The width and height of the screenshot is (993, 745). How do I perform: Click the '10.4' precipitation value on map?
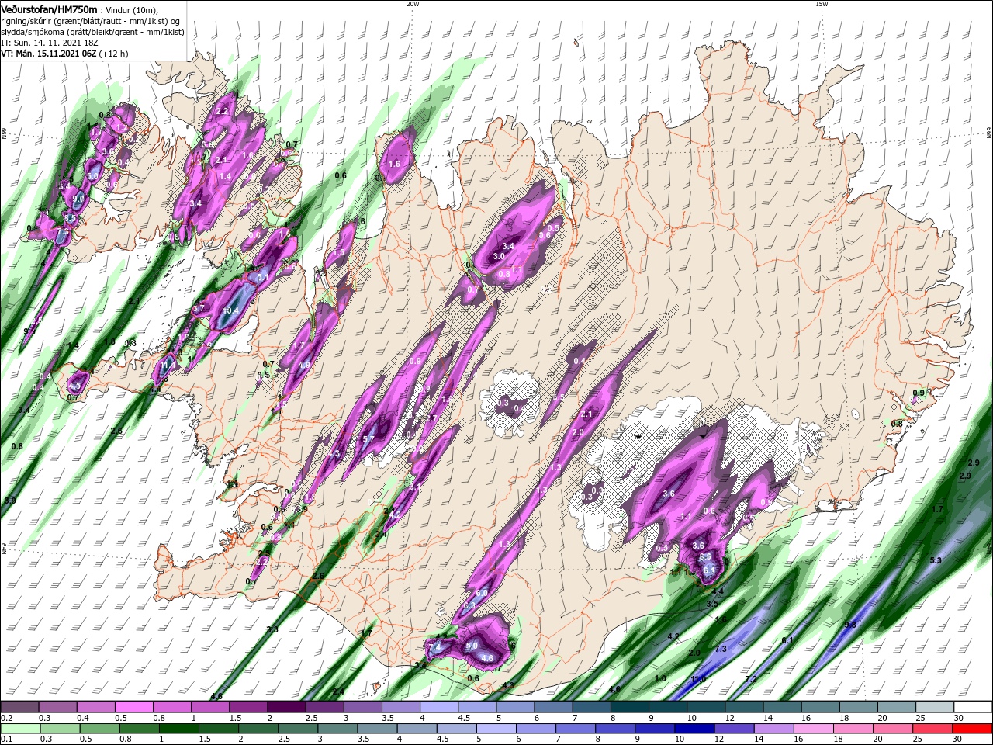[230, 311]
